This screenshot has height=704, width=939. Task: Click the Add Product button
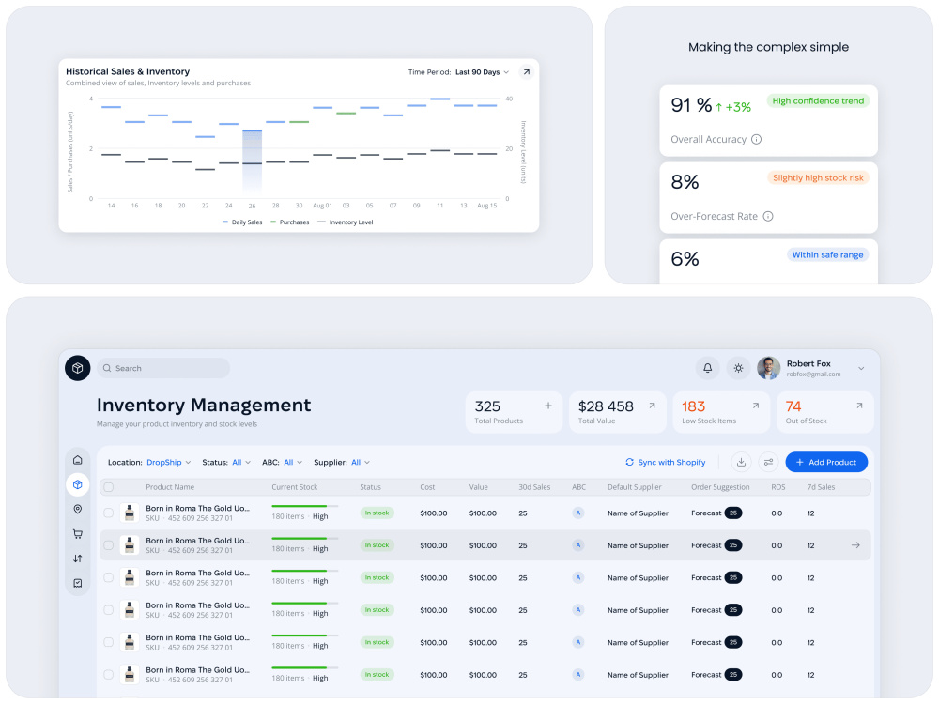click(x=826, y=462)
